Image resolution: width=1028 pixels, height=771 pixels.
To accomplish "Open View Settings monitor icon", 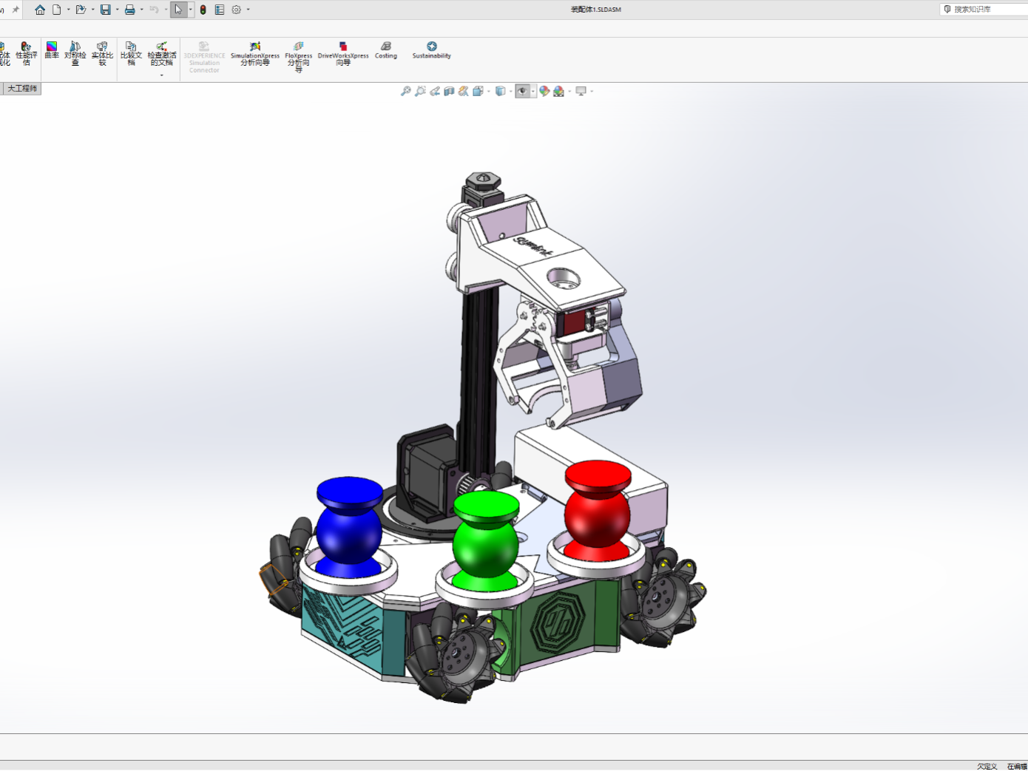I will pyautogui.click(x=581, y=91).
